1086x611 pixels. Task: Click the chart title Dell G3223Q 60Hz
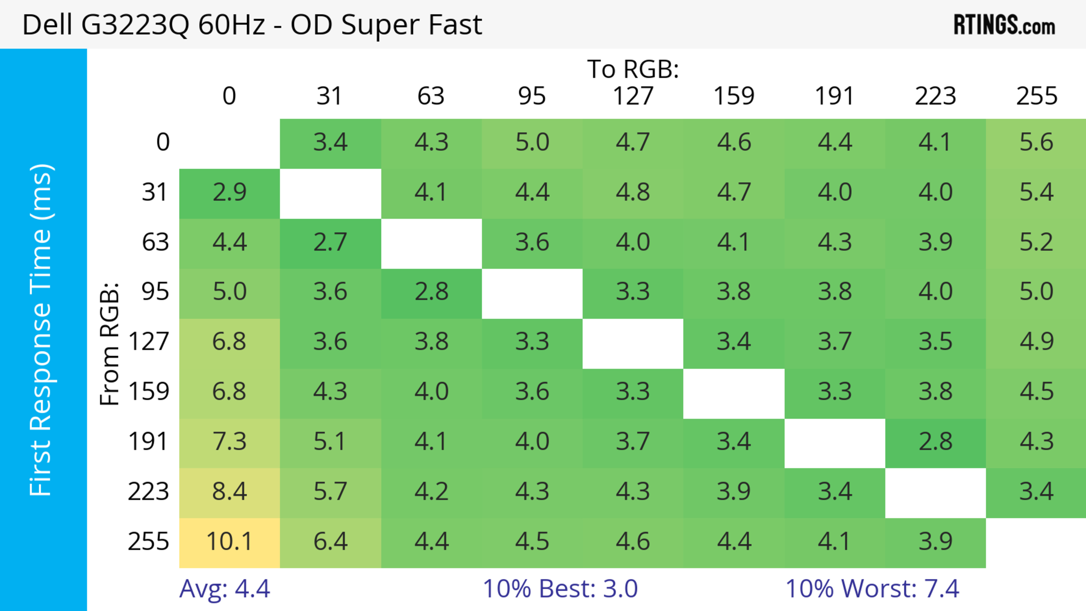click(x=252, y=25)
